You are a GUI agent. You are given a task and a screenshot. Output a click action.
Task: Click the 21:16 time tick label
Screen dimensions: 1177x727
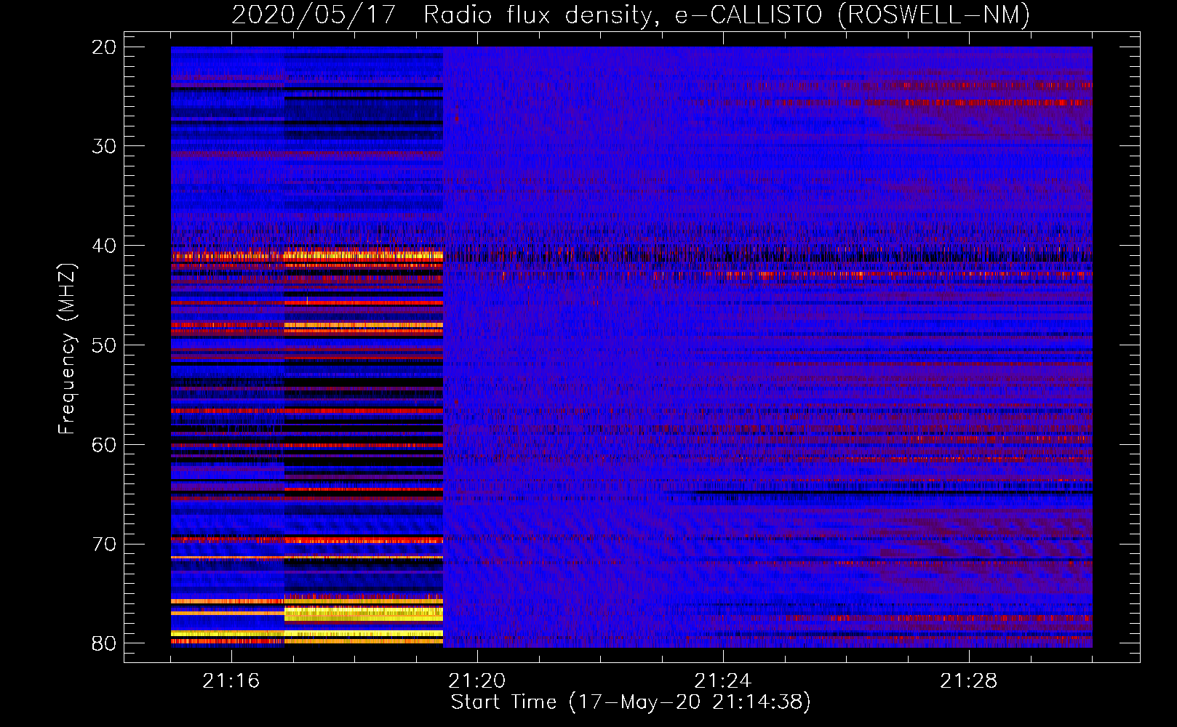pyautogui.click(x=231, y=681)
